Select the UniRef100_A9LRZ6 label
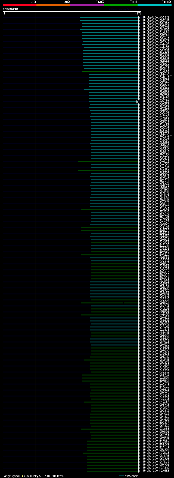This screenshot has width=174, height=478. (x=156, y=282)
